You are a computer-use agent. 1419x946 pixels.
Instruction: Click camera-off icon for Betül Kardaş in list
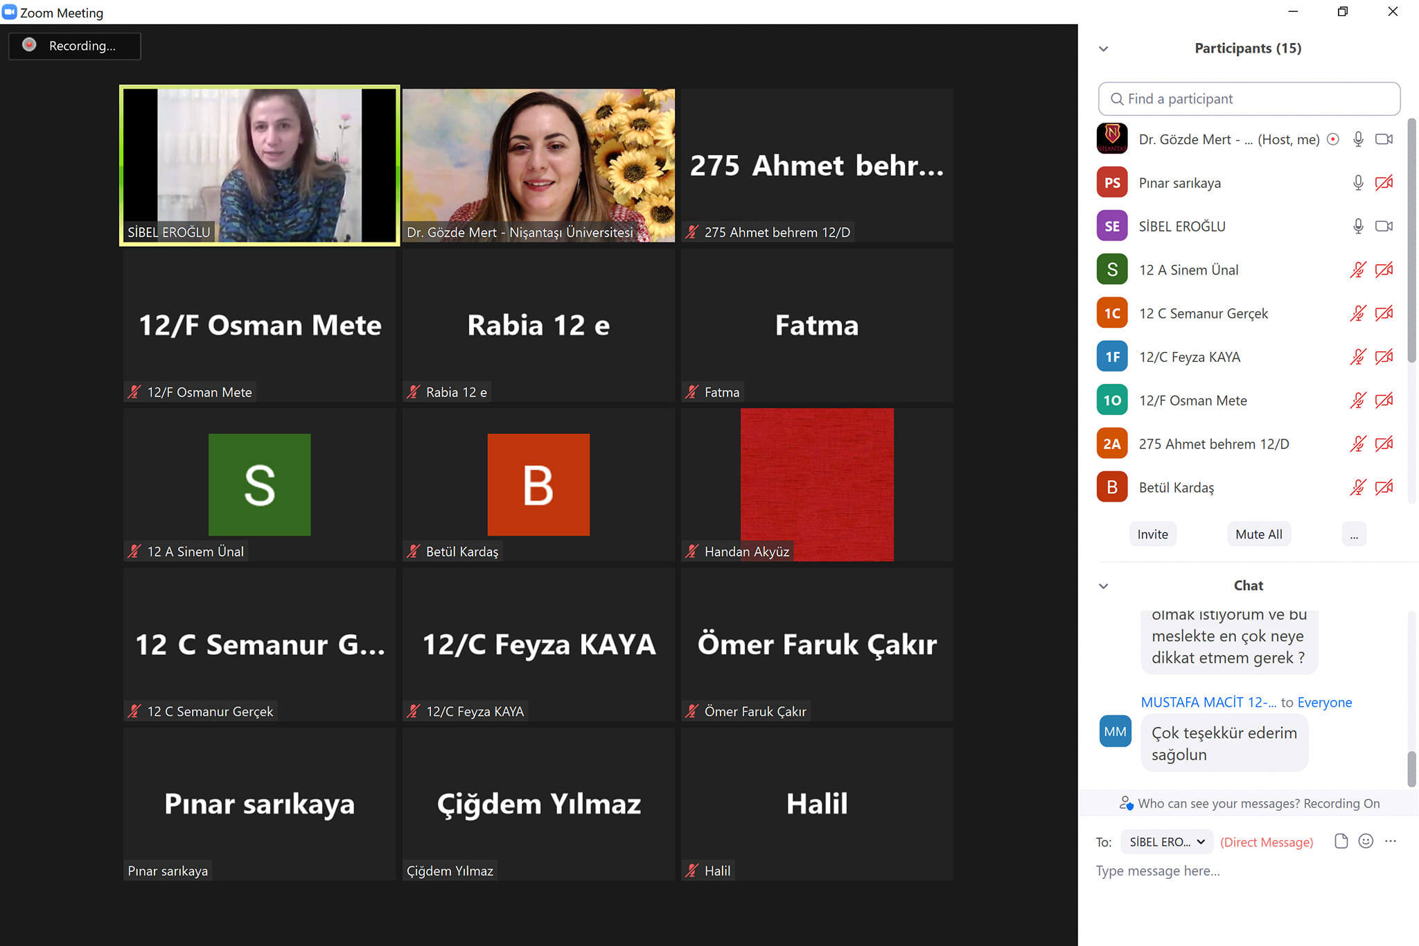[1384, 488]
